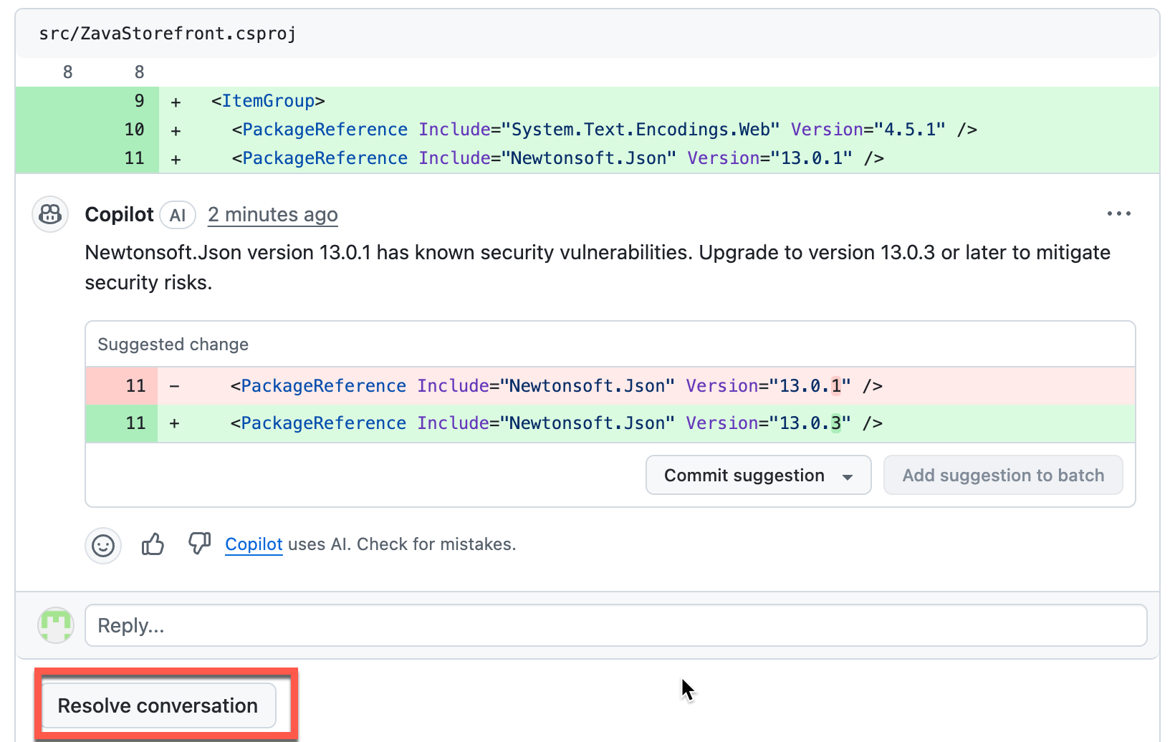Expand the Commit suggestion dropdown arrow
The height and width of the screenshot is (742, 1175).
(848, 476)
